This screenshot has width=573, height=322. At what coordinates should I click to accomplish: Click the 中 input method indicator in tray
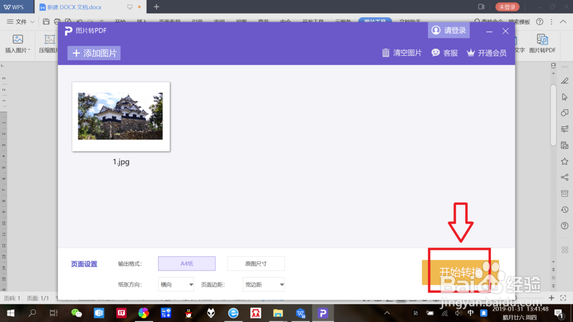[470, 313]
